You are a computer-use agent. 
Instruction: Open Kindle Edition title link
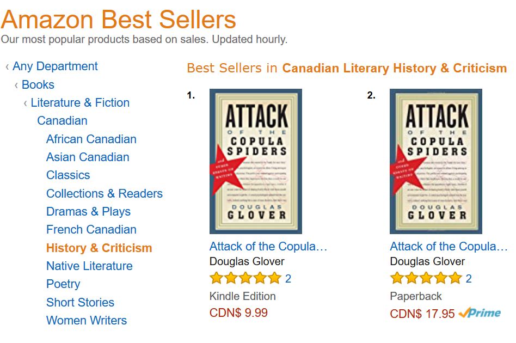(268, 246)
